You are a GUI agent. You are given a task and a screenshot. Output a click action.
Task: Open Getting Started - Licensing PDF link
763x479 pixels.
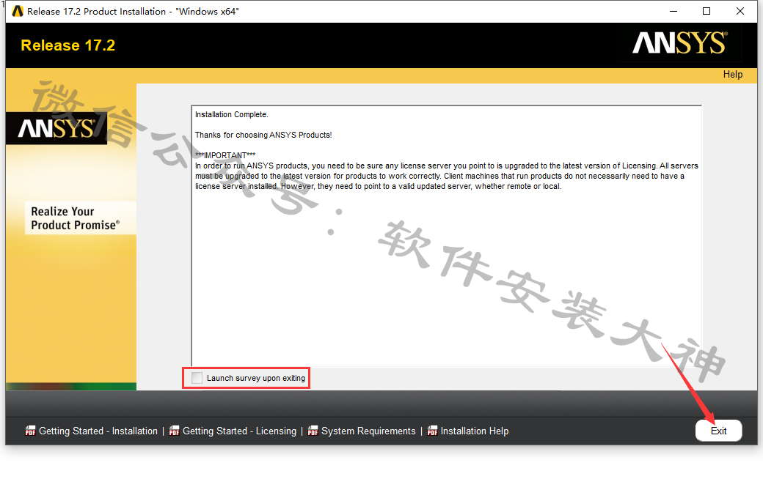(x=239, y=431)
